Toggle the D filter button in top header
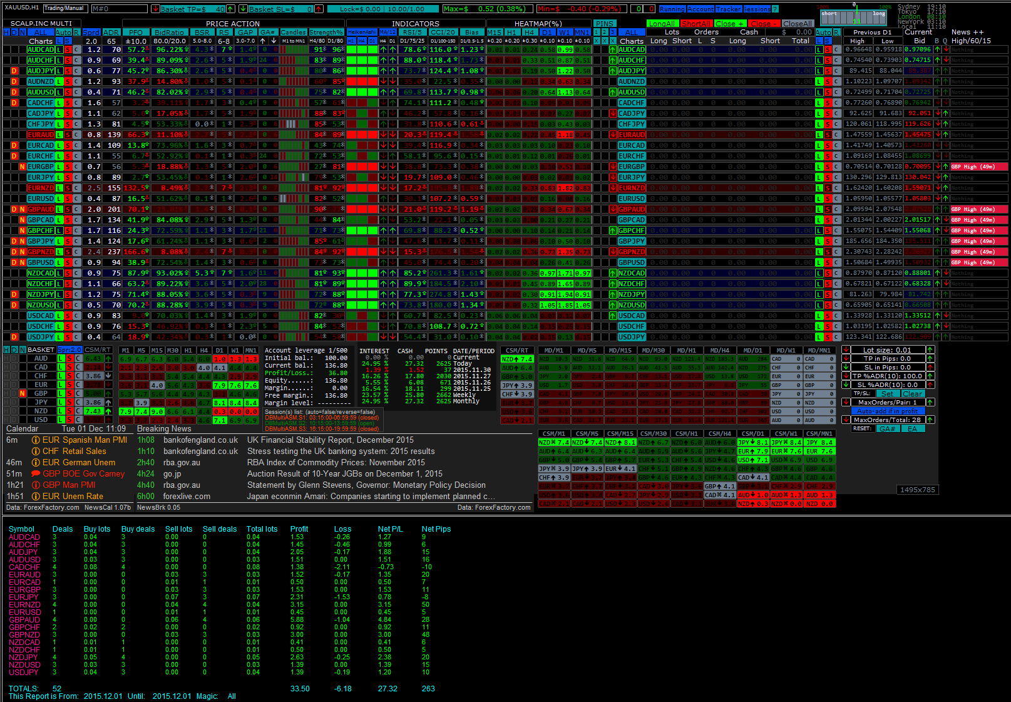The width and height of the screenshot is (1011, 702). [x=14, y=32]
